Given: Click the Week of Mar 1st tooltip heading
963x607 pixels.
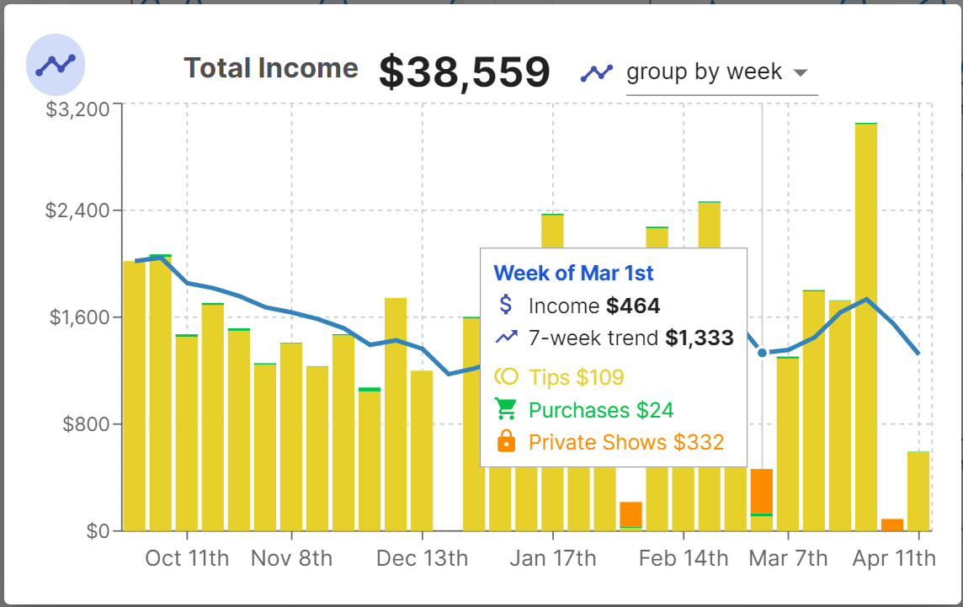Looking at the screenshot, I should [573, 273].
